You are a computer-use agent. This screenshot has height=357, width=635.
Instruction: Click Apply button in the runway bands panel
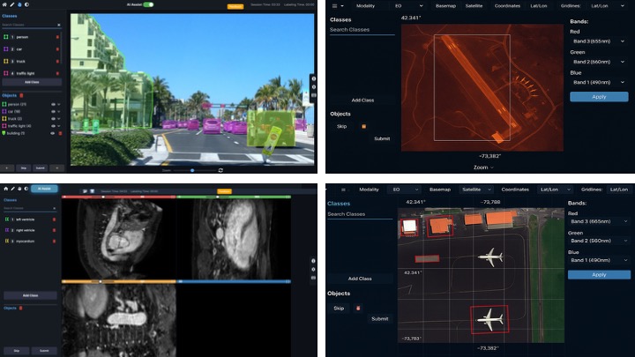[599, 97]
